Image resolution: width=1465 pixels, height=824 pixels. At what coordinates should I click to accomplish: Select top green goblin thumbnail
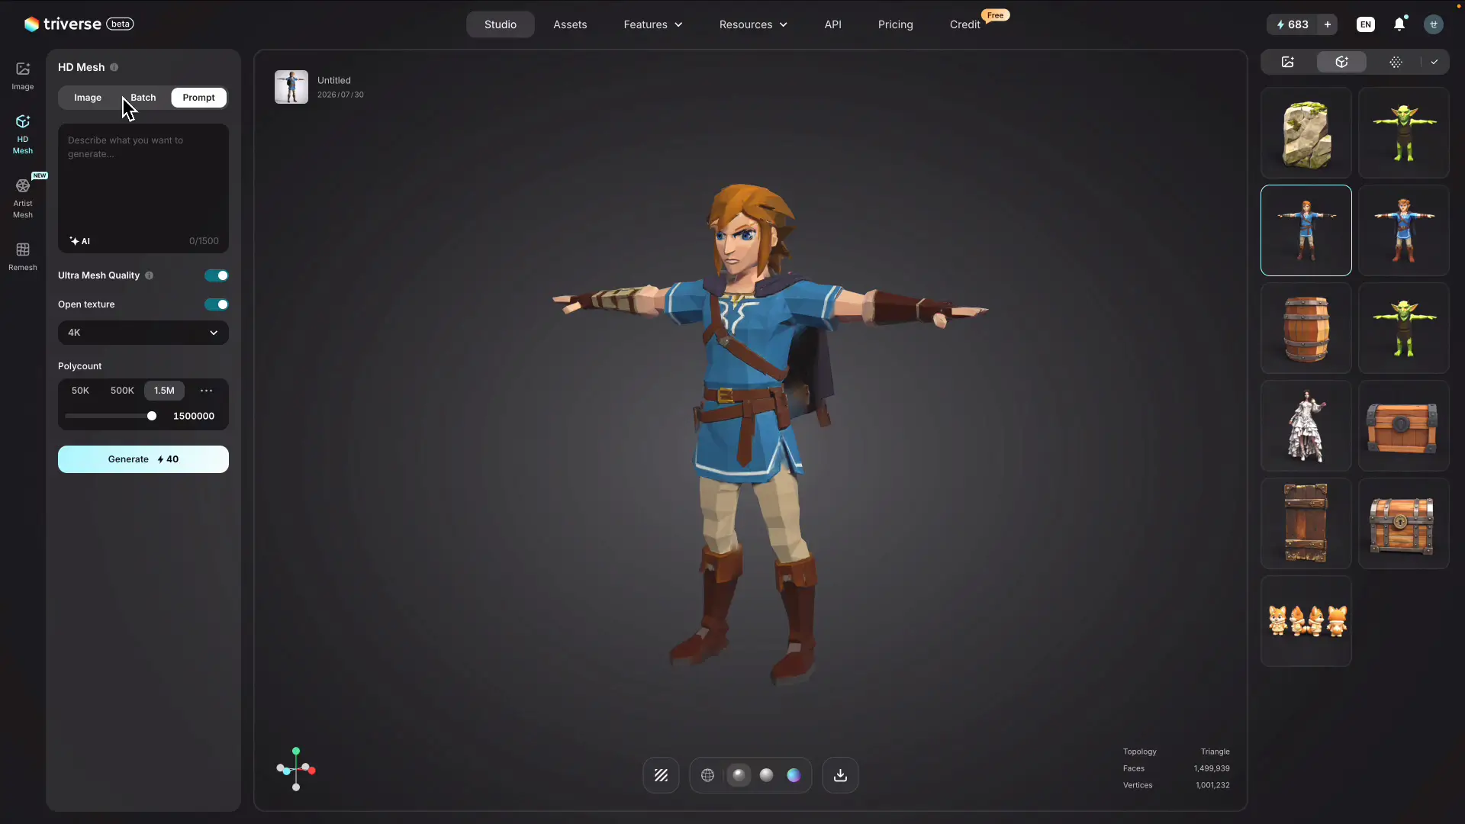tap(1404, 133)
